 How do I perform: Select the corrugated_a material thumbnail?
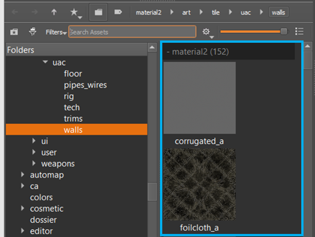click(x=199, y=98)
